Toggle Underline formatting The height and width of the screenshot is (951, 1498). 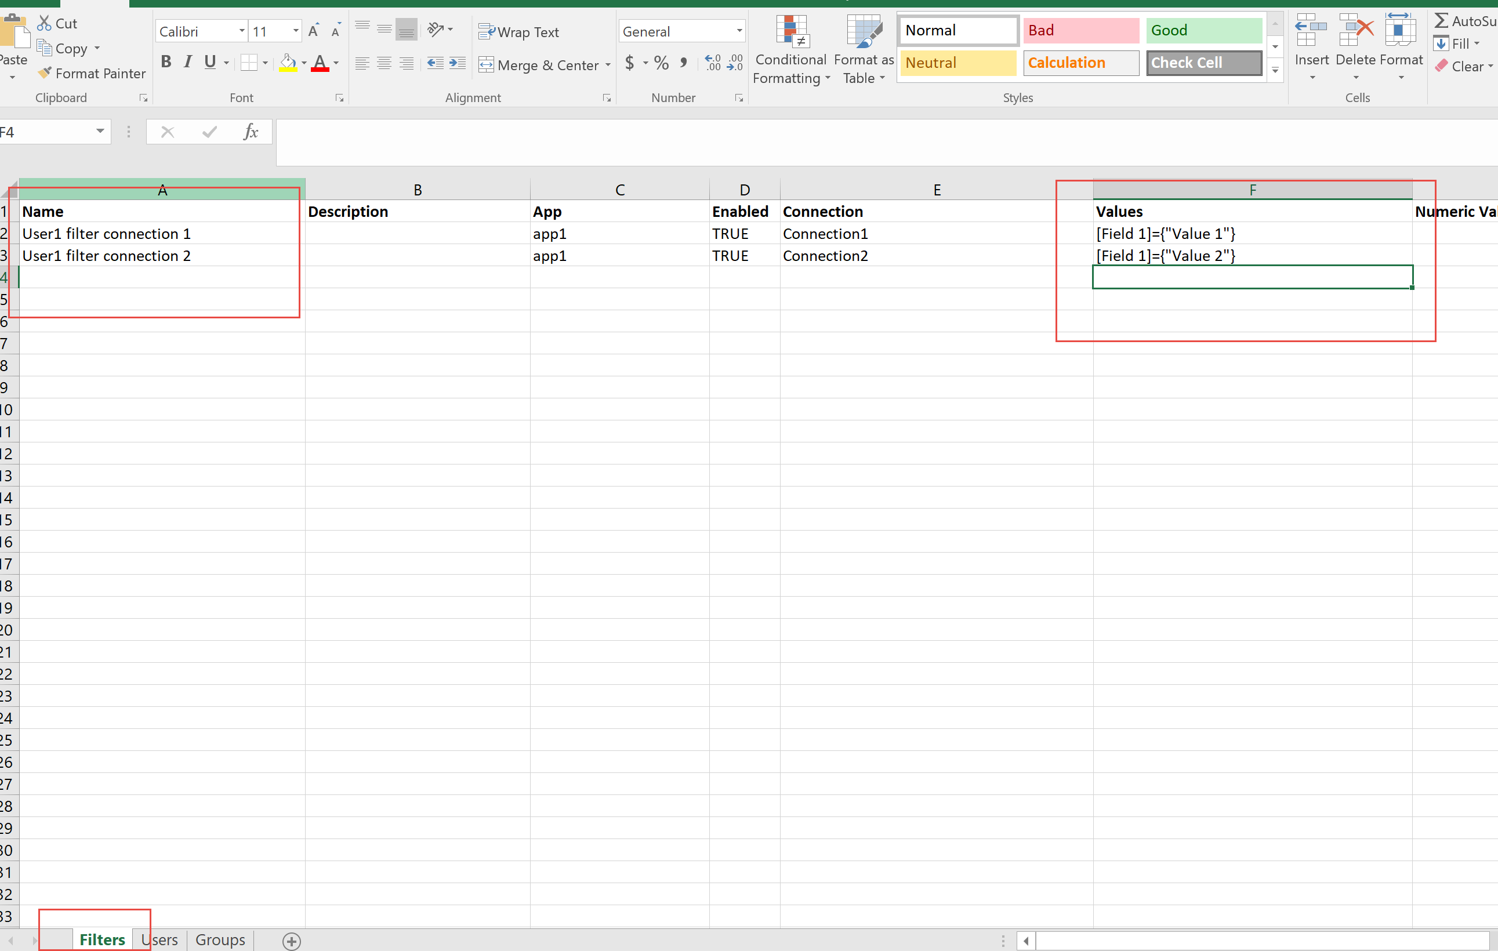coord(211,62)
